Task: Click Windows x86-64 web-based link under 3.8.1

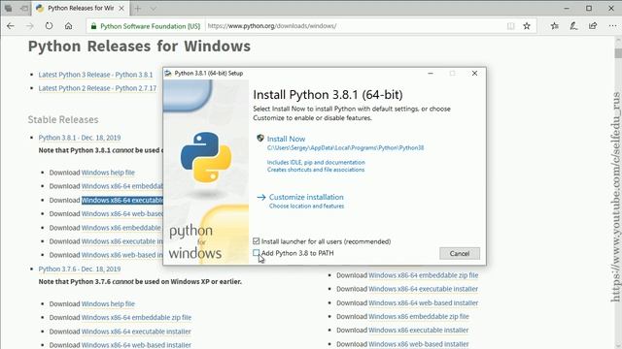Action: tap(122, 213)
